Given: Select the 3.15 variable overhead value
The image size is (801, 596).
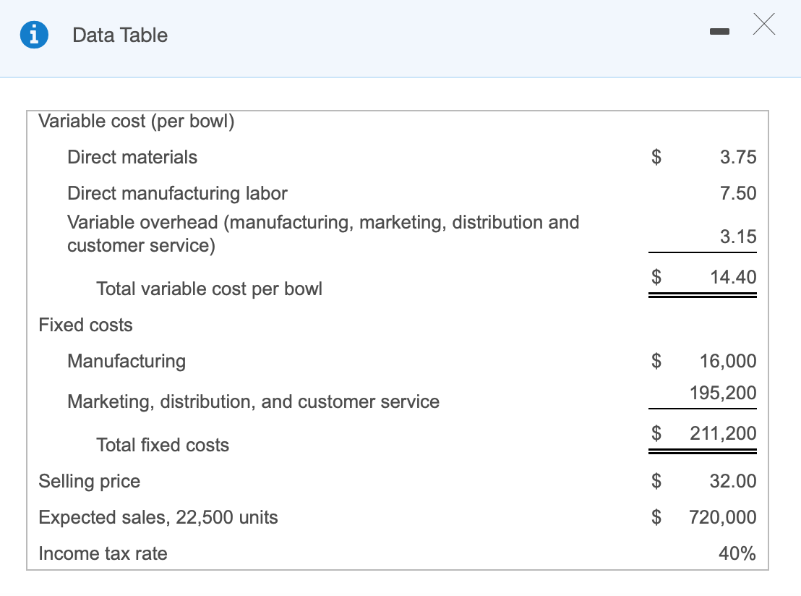Looking at the screenshot, I should click(x=738, y=236).
